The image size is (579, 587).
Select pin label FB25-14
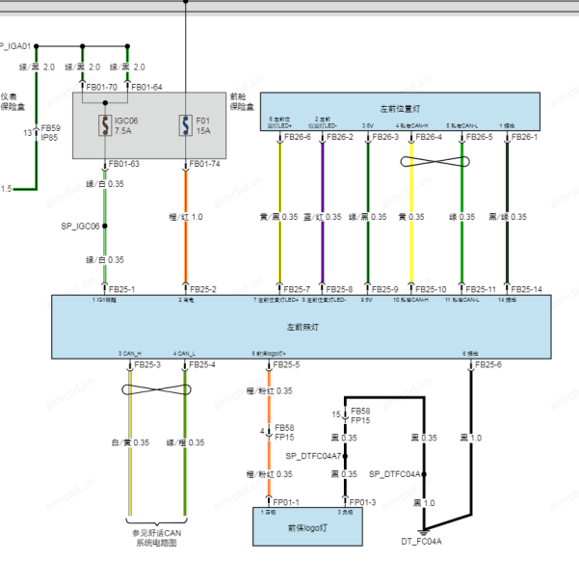[x=527, y=289]
